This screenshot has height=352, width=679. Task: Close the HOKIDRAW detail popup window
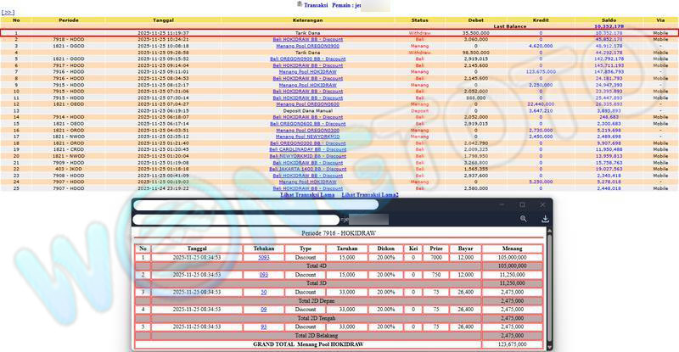(x=543, y=205)
